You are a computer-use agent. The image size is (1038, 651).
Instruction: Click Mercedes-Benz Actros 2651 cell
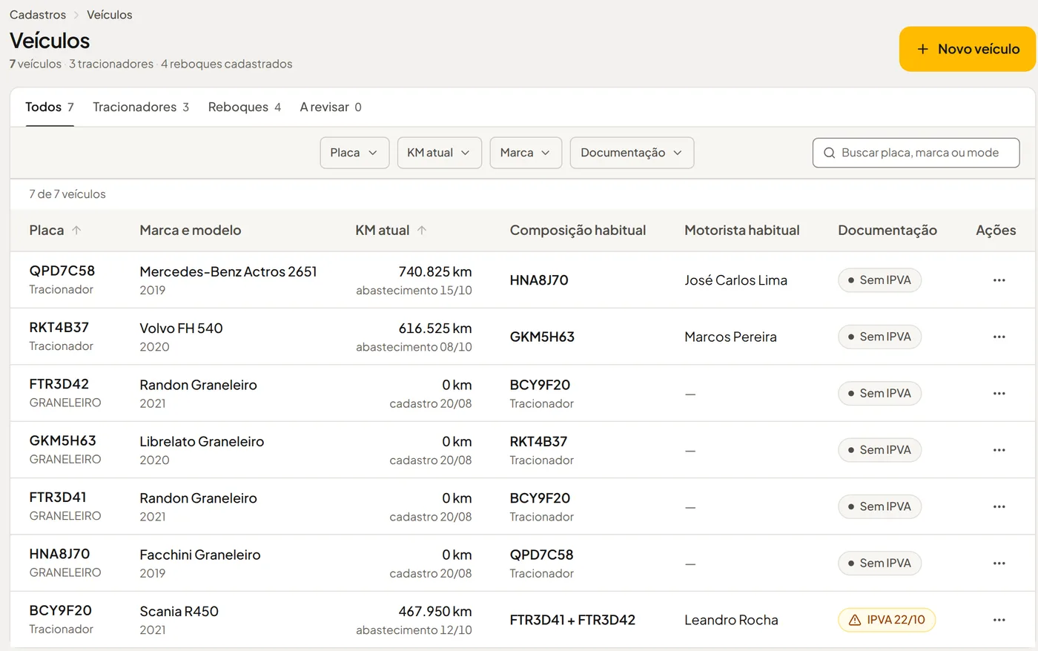click(x=228, y=272)
